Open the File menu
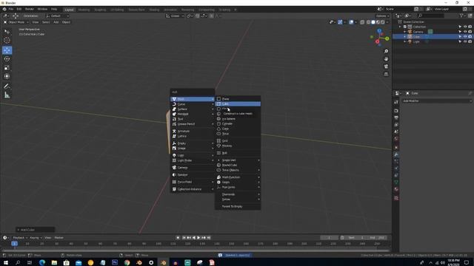The image size is (474, 266). (11, 10)
